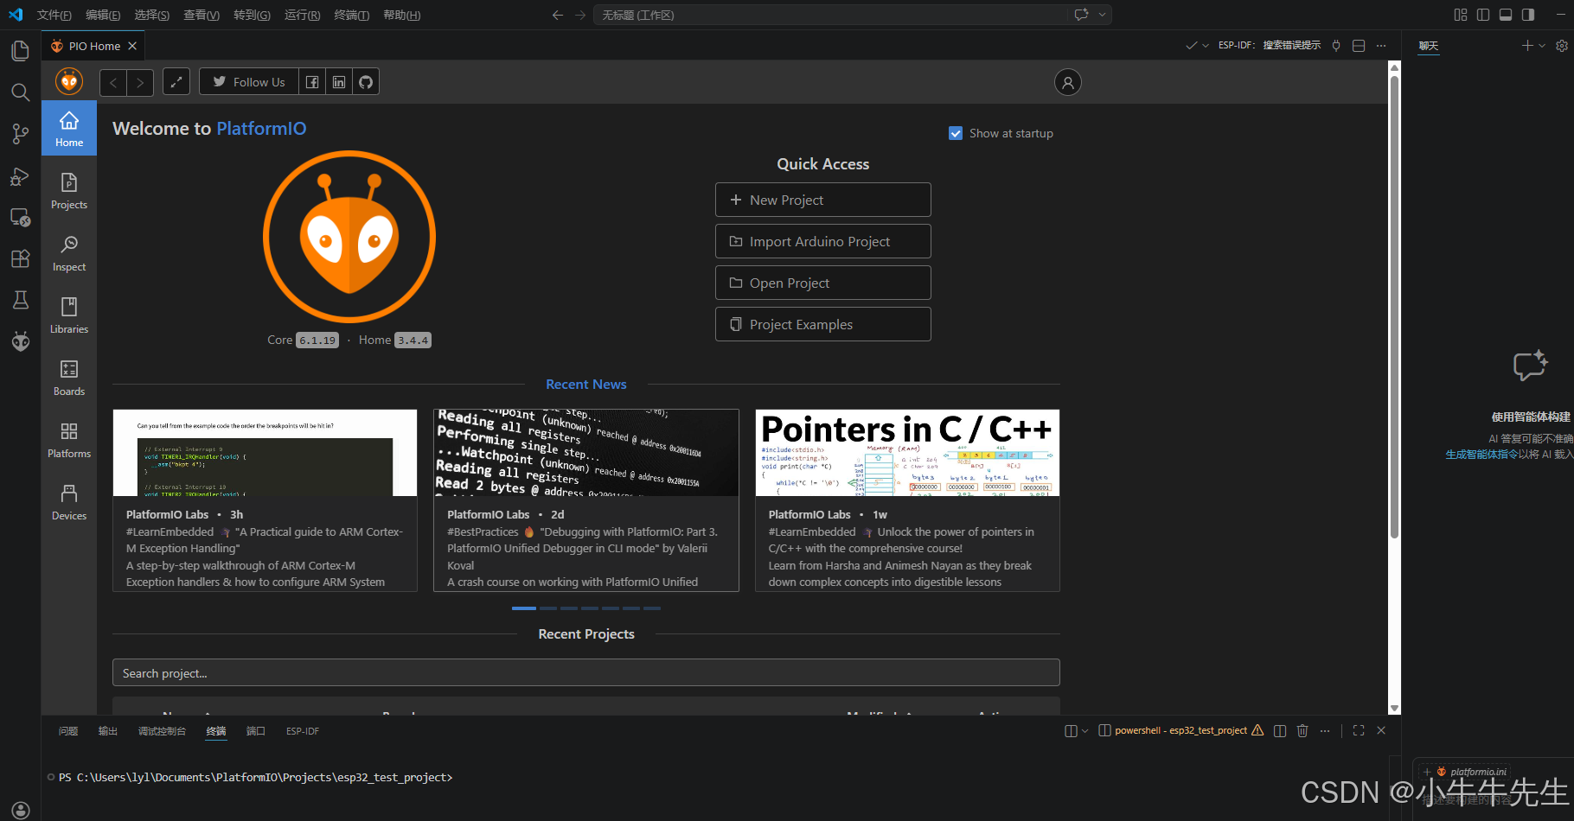Screen dimensions: 1574x821
Task: Expand the chat dropdown arrow beside command center
Action: click(1102, 15)
